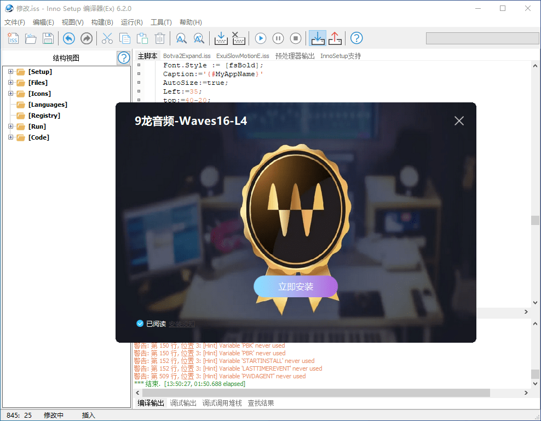Expand the [Setup] tree section
The image size is (541, 421).
click(x=11, y=71)
